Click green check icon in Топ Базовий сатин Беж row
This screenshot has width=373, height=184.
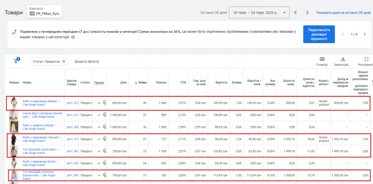[x=105, y=151]
